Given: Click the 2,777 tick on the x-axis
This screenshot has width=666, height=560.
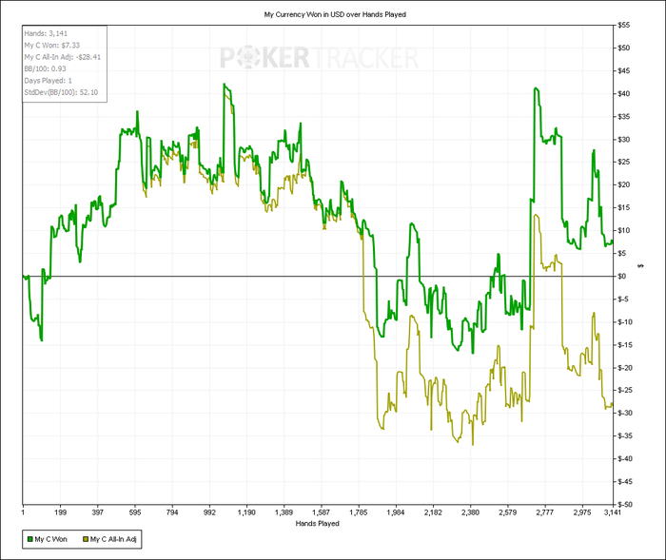Looking at the screenshot, I should pos(544,512).
